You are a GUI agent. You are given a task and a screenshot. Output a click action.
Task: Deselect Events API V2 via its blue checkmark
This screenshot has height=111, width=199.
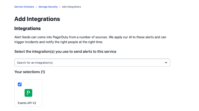(x=20, y=84)
